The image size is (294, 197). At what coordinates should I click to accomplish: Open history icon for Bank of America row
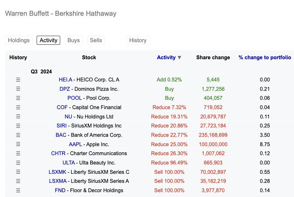(x=18, y=135)
